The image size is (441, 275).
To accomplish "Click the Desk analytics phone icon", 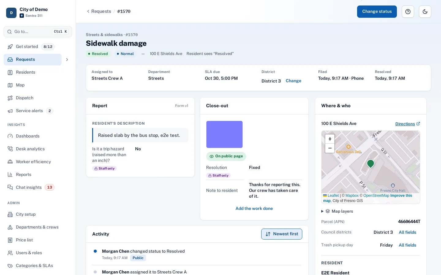I will (x=10, y=149).
